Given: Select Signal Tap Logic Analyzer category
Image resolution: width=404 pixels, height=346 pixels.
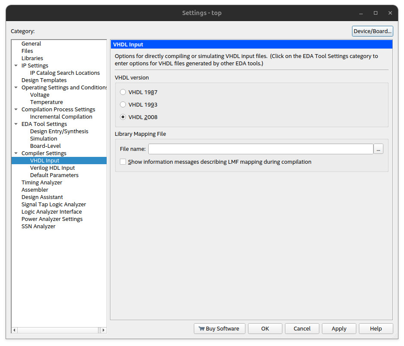Looking at the screenshot, I should [x=54, y=205].
